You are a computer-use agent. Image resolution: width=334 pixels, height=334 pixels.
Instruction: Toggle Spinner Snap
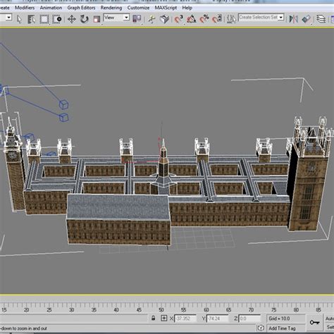[x=217, y=19]
